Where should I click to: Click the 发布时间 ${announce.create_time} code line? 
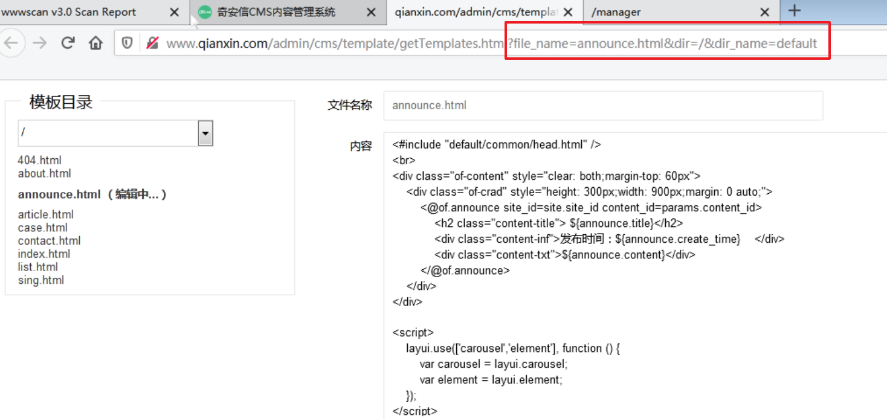click(x=609, y=239)
